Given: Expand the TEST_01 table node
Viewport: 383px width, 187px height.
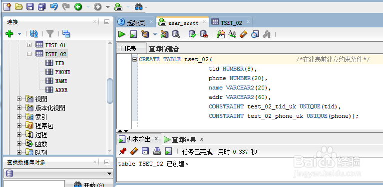Looking at the screenshot, I should [x=29, y=45].
